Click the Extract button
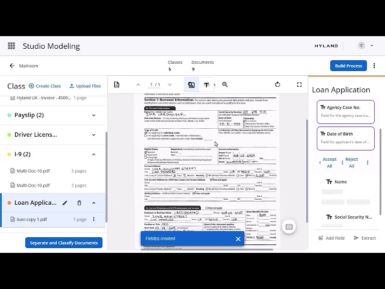The width and height of the screenshot is (385, 289). coord(365,238)
